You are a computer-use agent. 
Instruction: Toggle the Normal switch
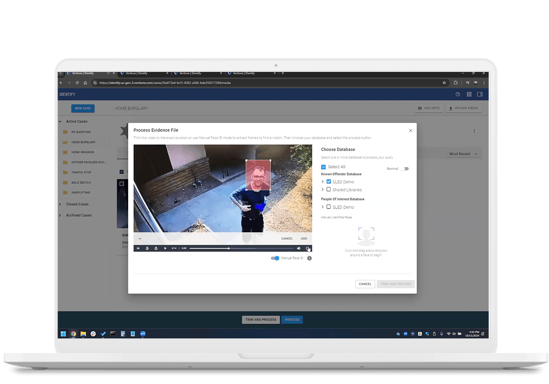click(x=404, y=169)
